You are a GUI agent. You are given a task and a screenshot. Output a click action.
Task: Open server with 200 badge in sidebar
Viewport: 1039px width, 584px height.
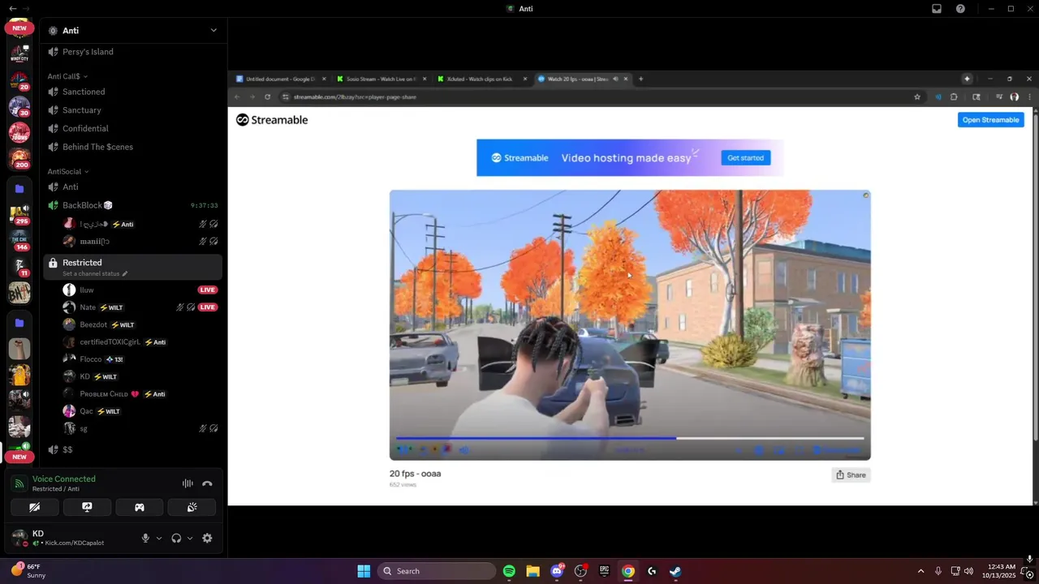tap(19, 158)
